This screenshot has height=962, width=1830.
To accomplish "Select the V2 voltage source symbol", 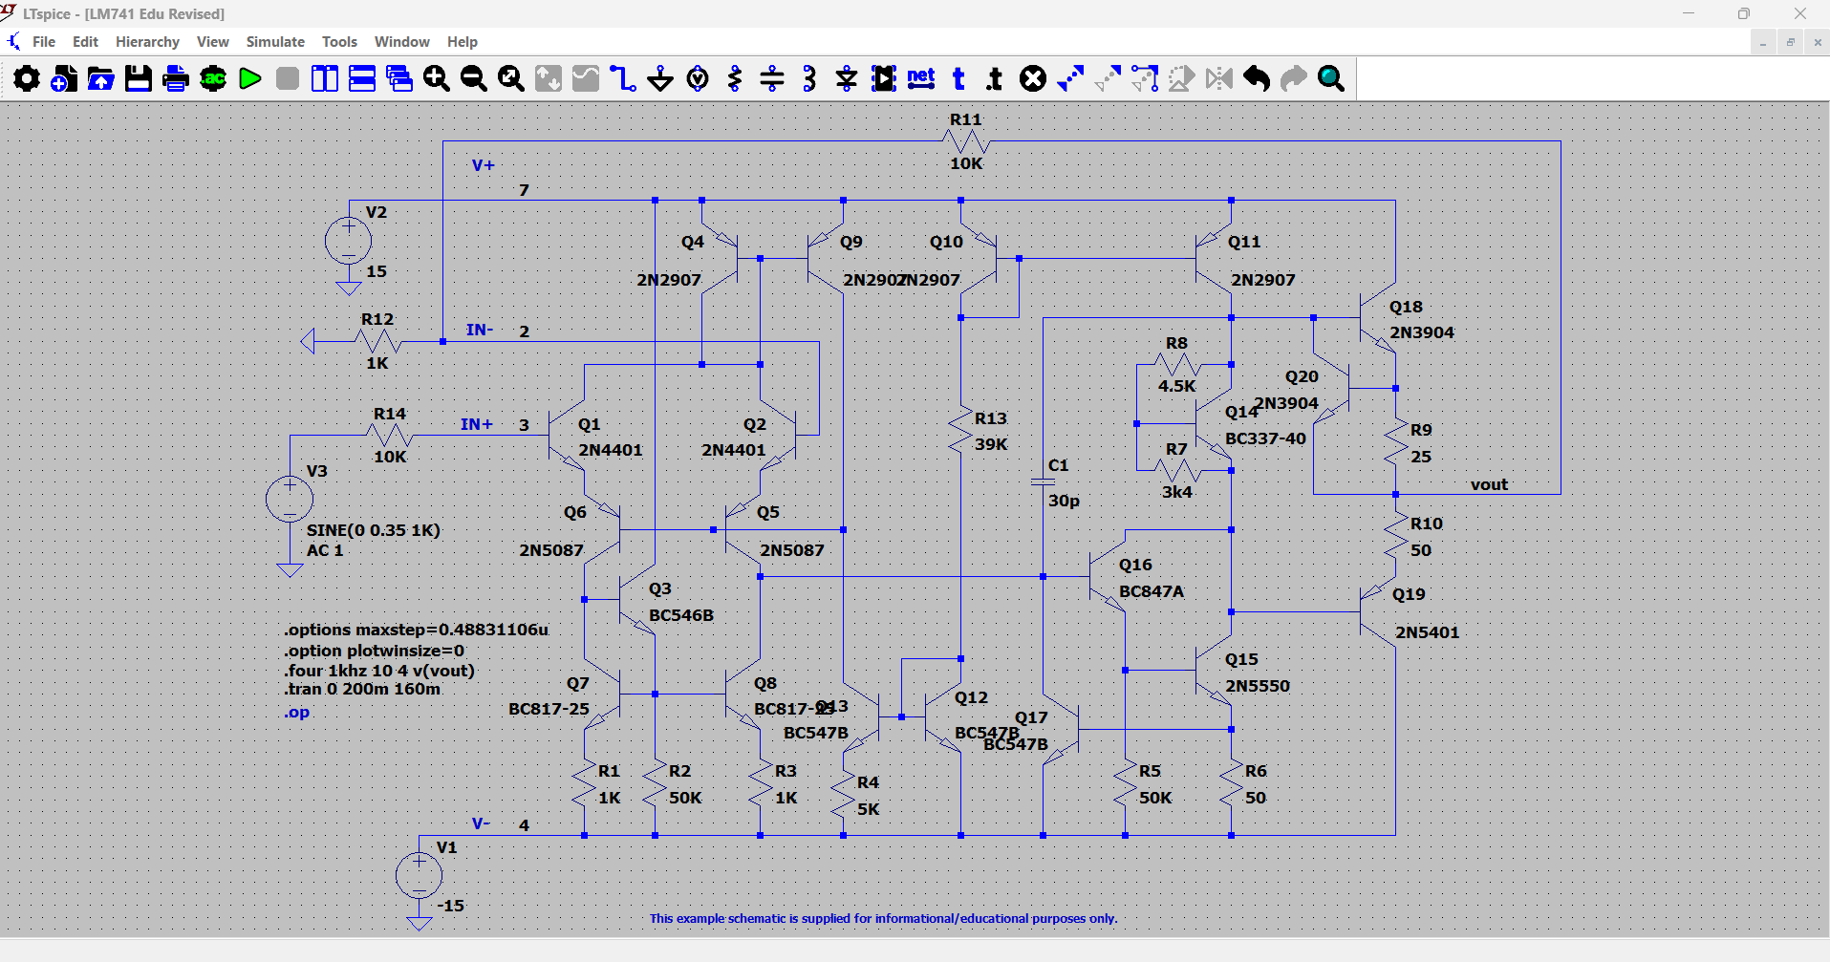I will tap(348, 241).
